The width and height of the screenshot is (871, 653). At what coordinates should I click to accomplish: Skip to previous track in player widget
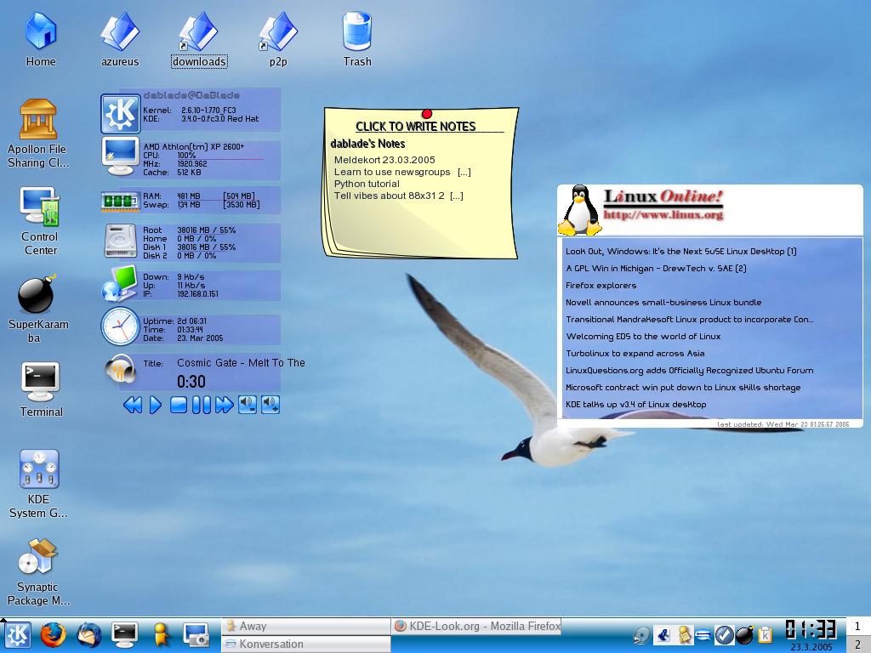132,405
